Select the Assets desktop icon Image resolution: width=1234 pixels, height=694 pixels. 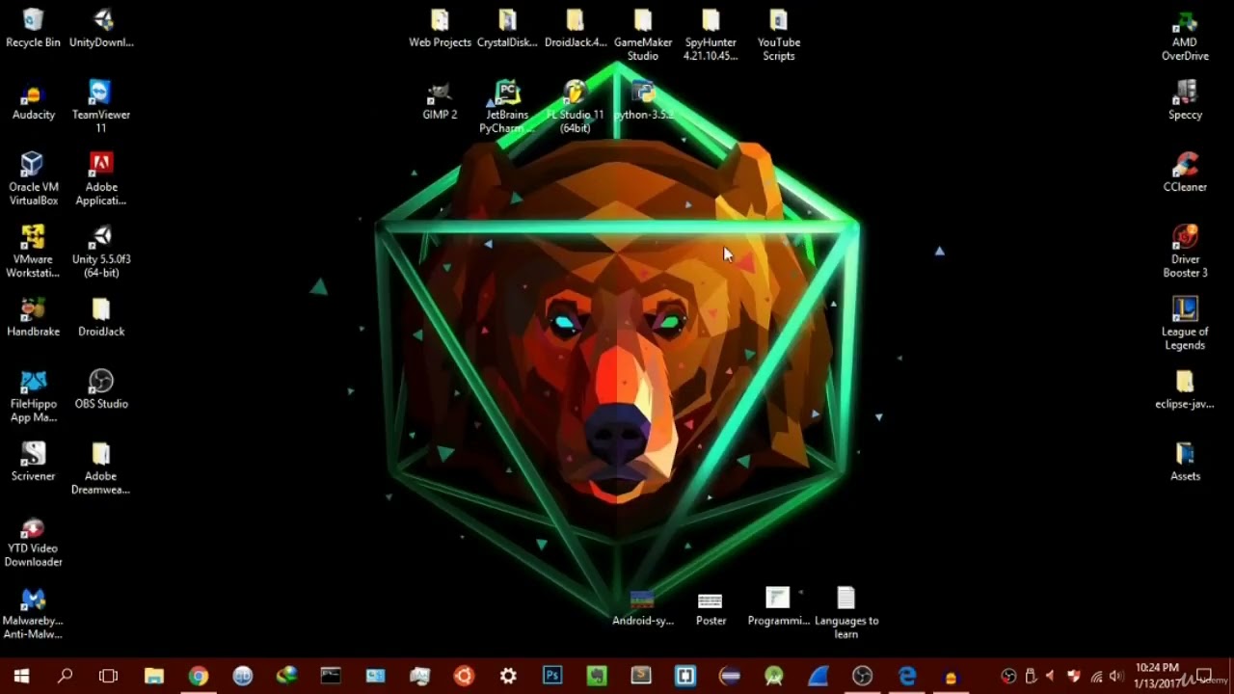[1185, 462]
